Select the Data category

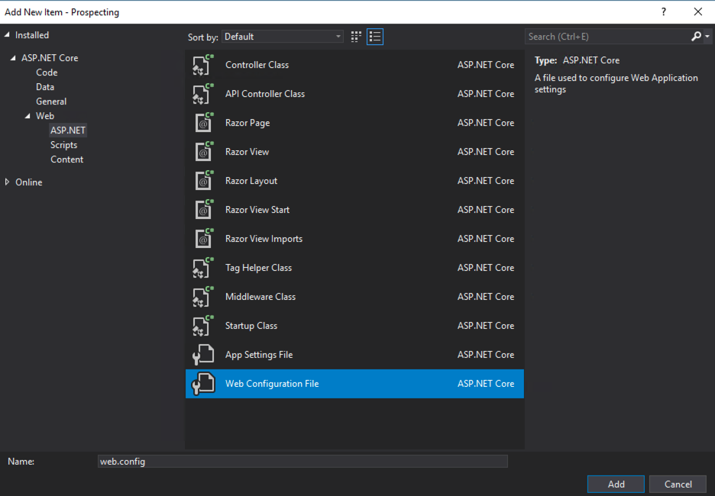(x=45, y=86)
